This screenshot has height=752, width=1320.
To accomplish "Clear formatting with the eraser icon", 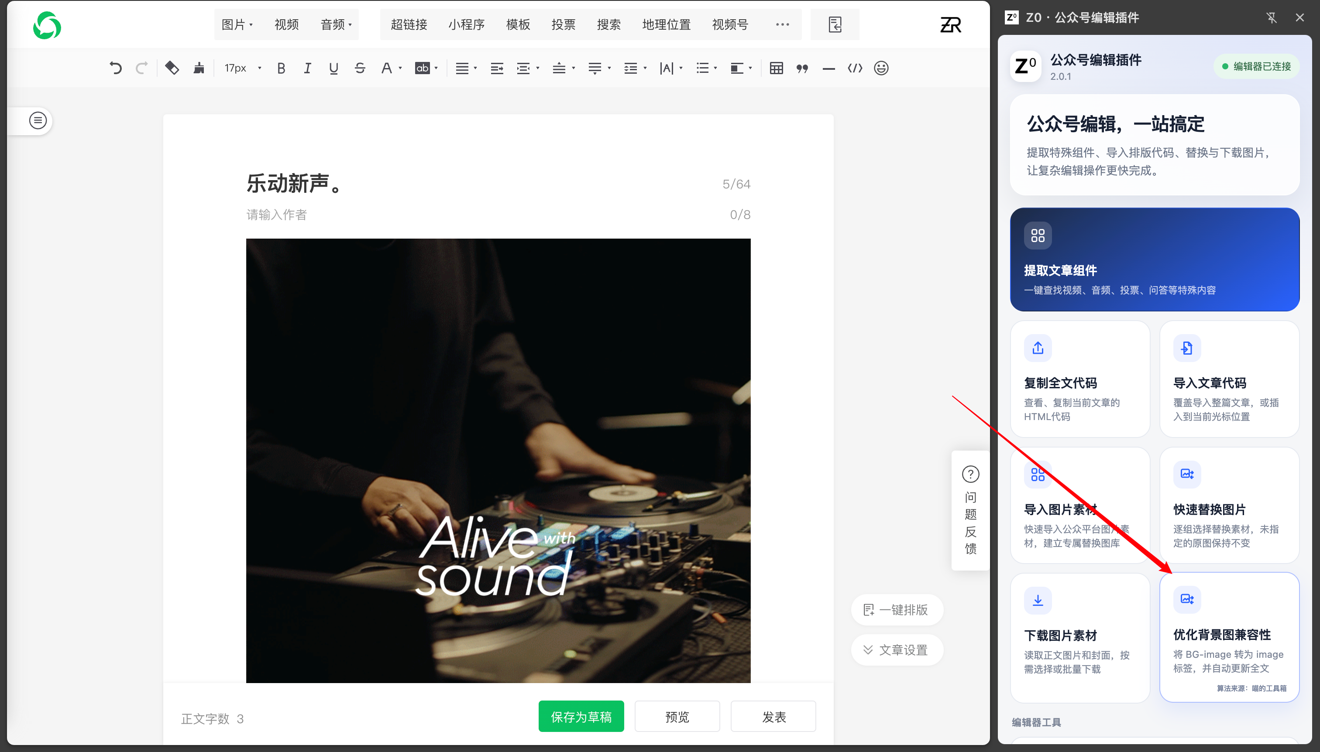I will point(172,68).
